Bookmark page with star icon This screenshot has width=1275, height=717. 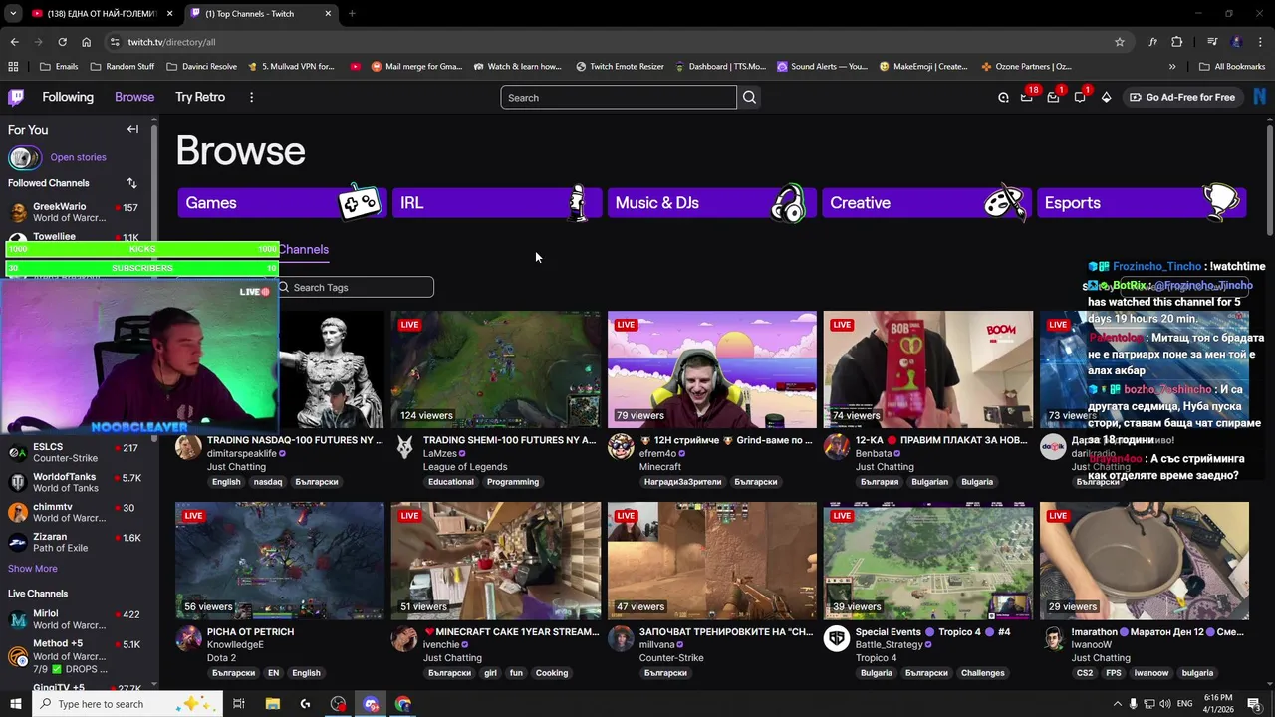pyautogui.click(x=1120, y=42)
